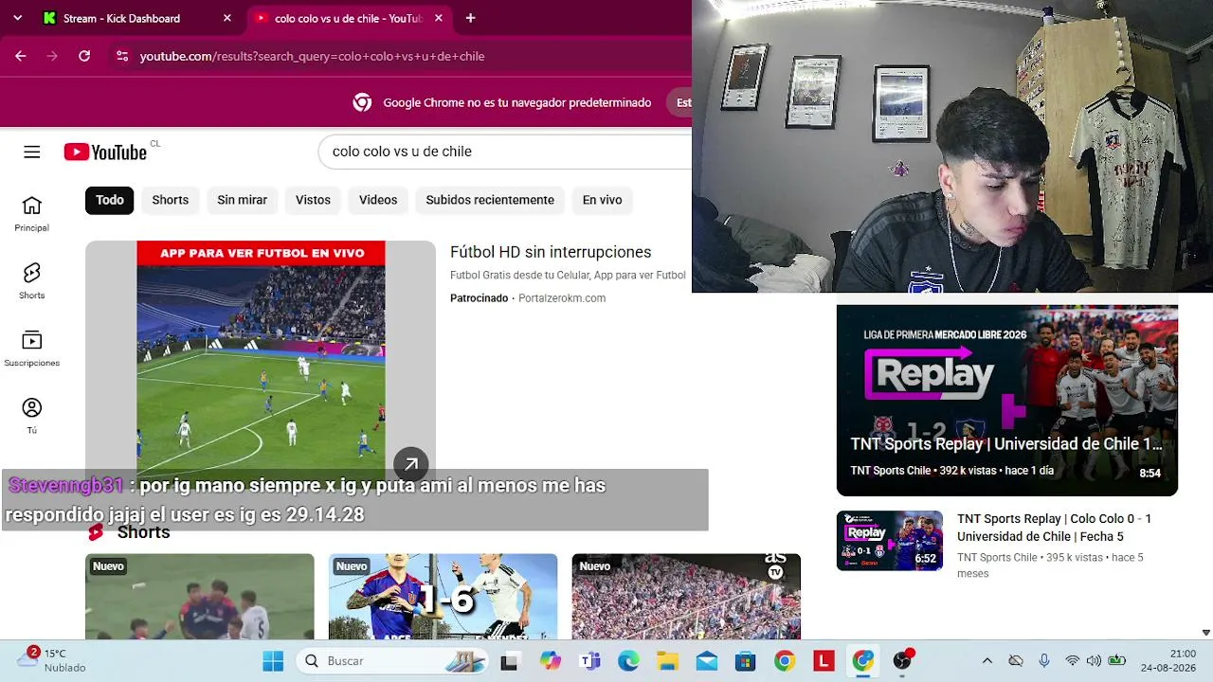The width and height of the screenshot is (1213, 682).
Task: Open the Mail app from the taskbar
Action: (x=707, y=661)
